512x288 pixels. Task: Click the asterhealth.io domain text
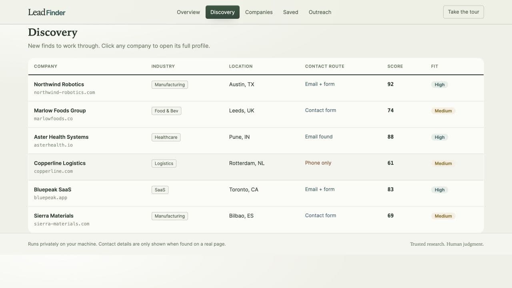(53, 145)
